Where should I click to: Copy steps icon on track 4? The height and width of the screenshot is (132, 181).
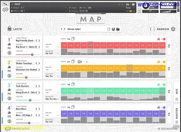tap(73, 107)
